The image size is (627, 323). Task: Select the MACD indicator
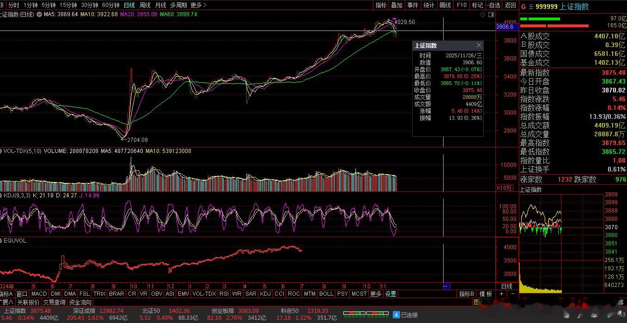point(39,294)
